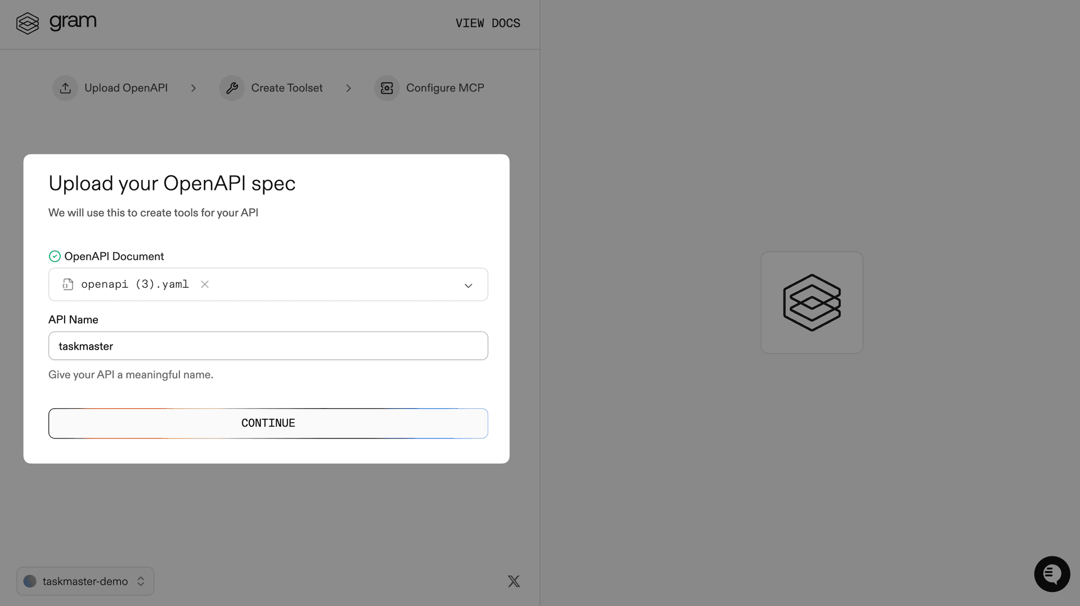Click the gram logo in the header

pos(56,22)
